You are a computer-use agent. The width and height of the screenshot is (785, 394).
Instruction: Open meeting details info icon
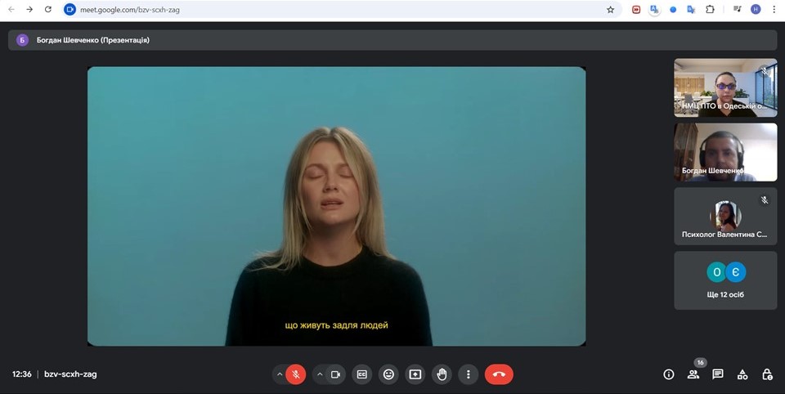click(669, 374)
